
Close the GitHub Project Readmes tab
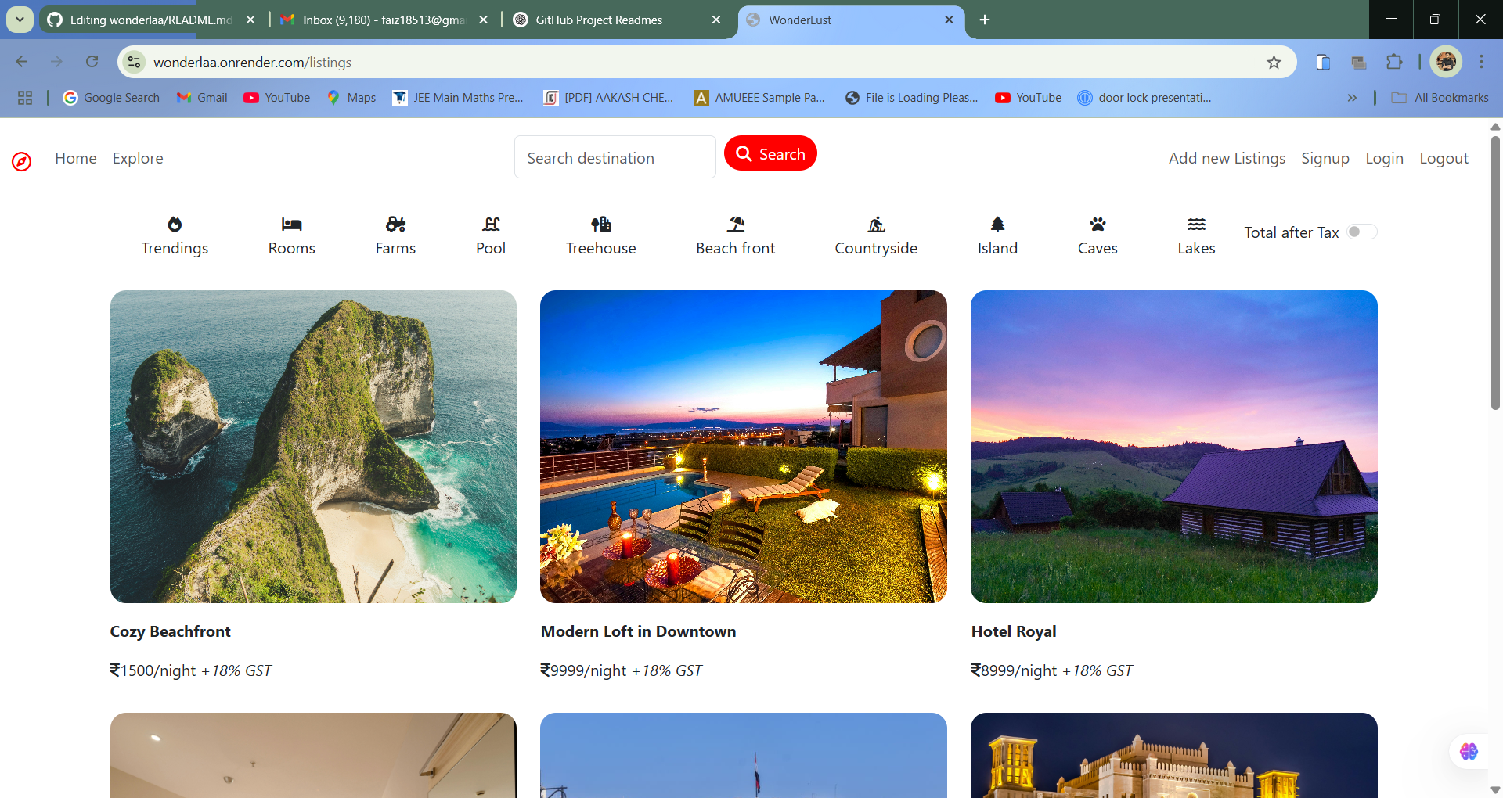tap(716, 20)
